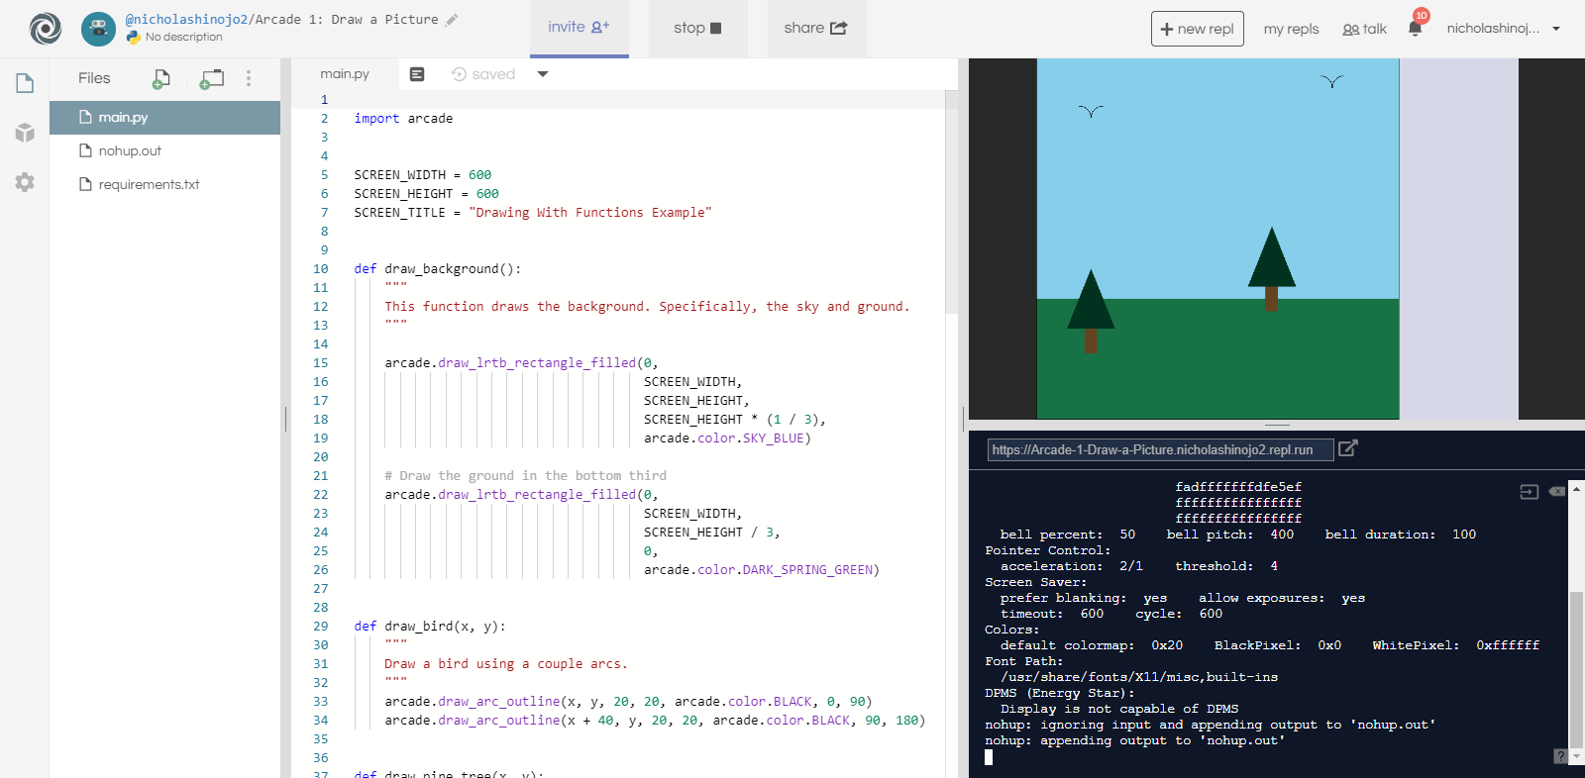Stop the running repl
The width and height of the screenshot is (1585, 778).
(x=697, y=28)
